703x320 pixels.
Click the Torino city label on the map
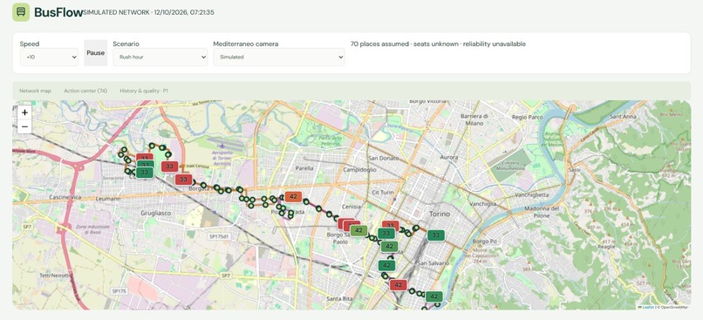(440, 214)
